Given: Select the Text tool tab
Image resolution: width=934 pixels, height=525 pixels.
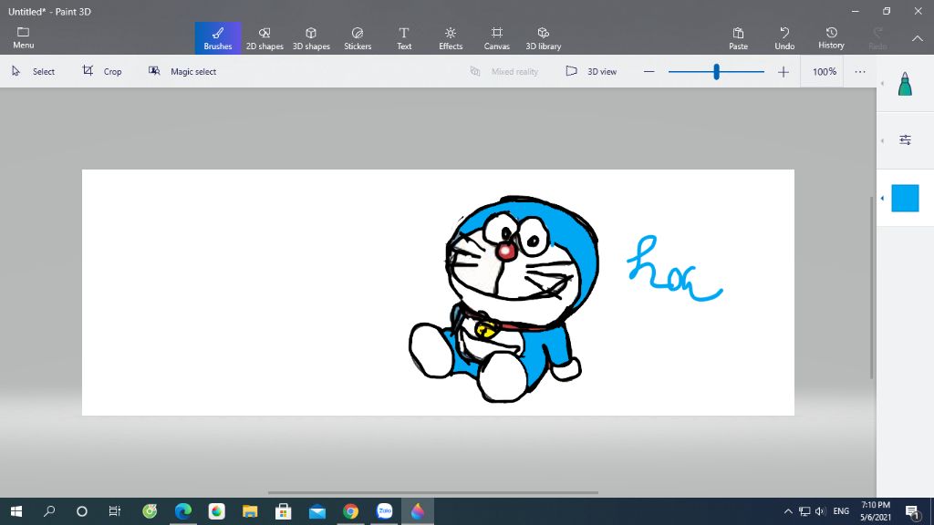Looking at the screenshot, I should [404, 38].
